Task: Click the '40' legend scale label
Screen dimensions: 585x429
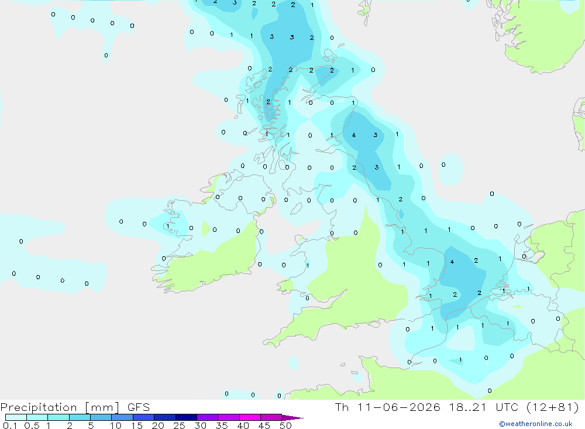Action: pos(243,425)
